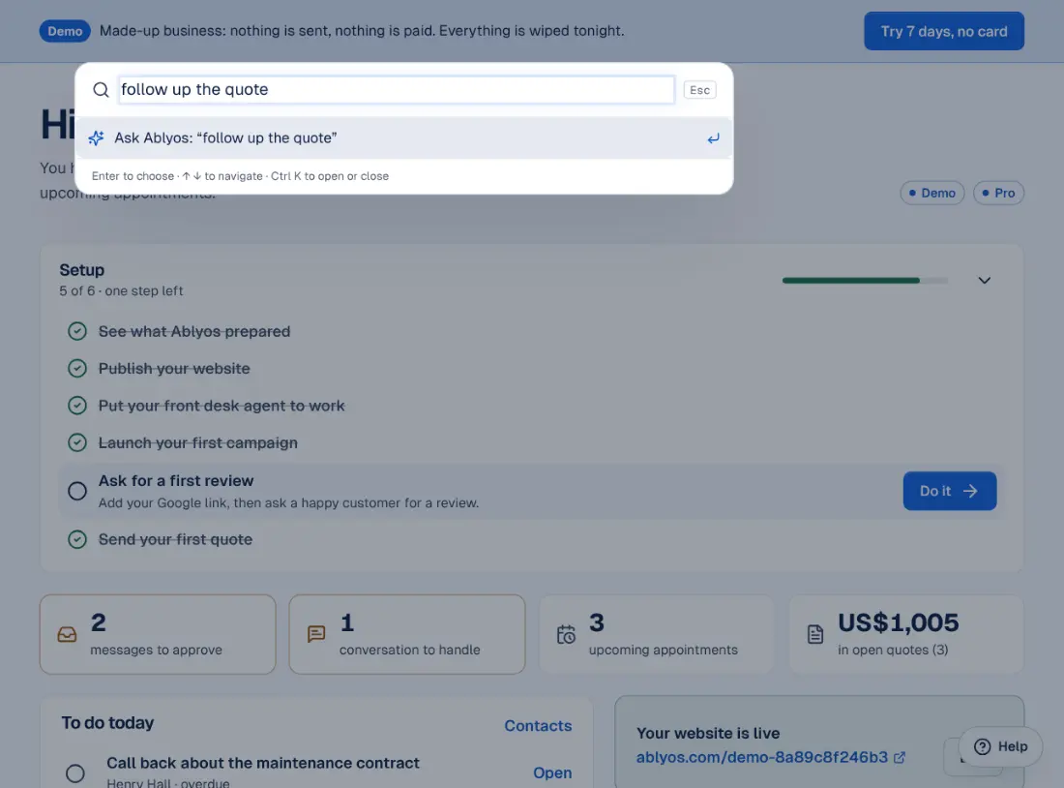Tick the circle for Call back maintenance contract
The height and width of the screenshot is (788, 1064).
click(75, 773)
